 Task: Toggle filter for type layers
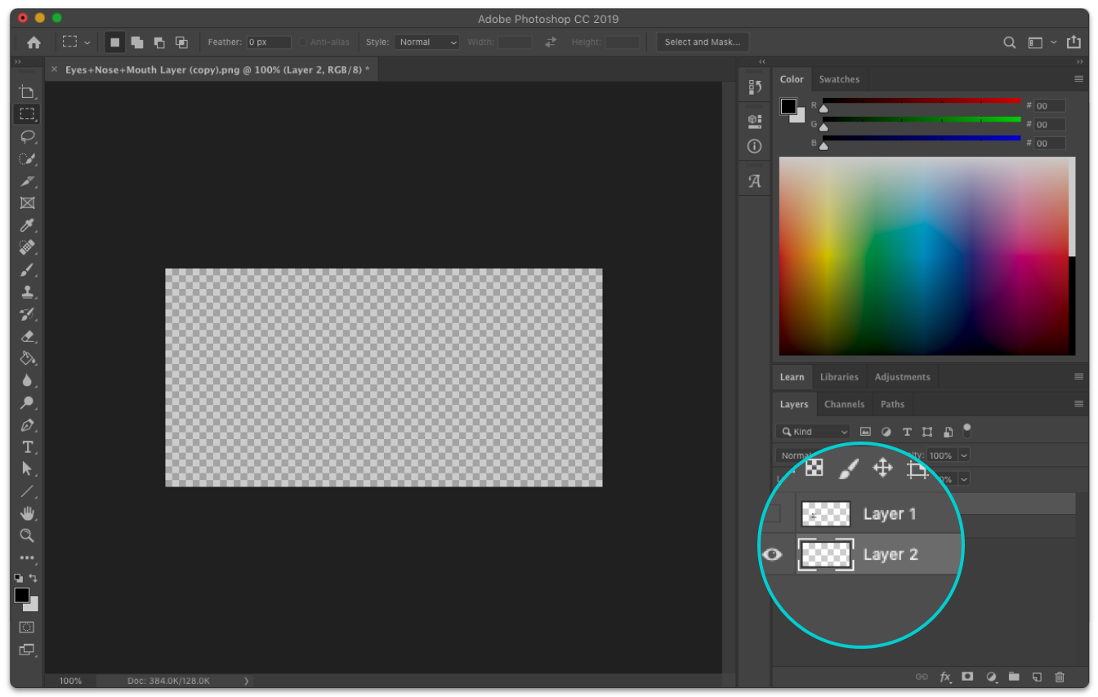coord(907,432)
